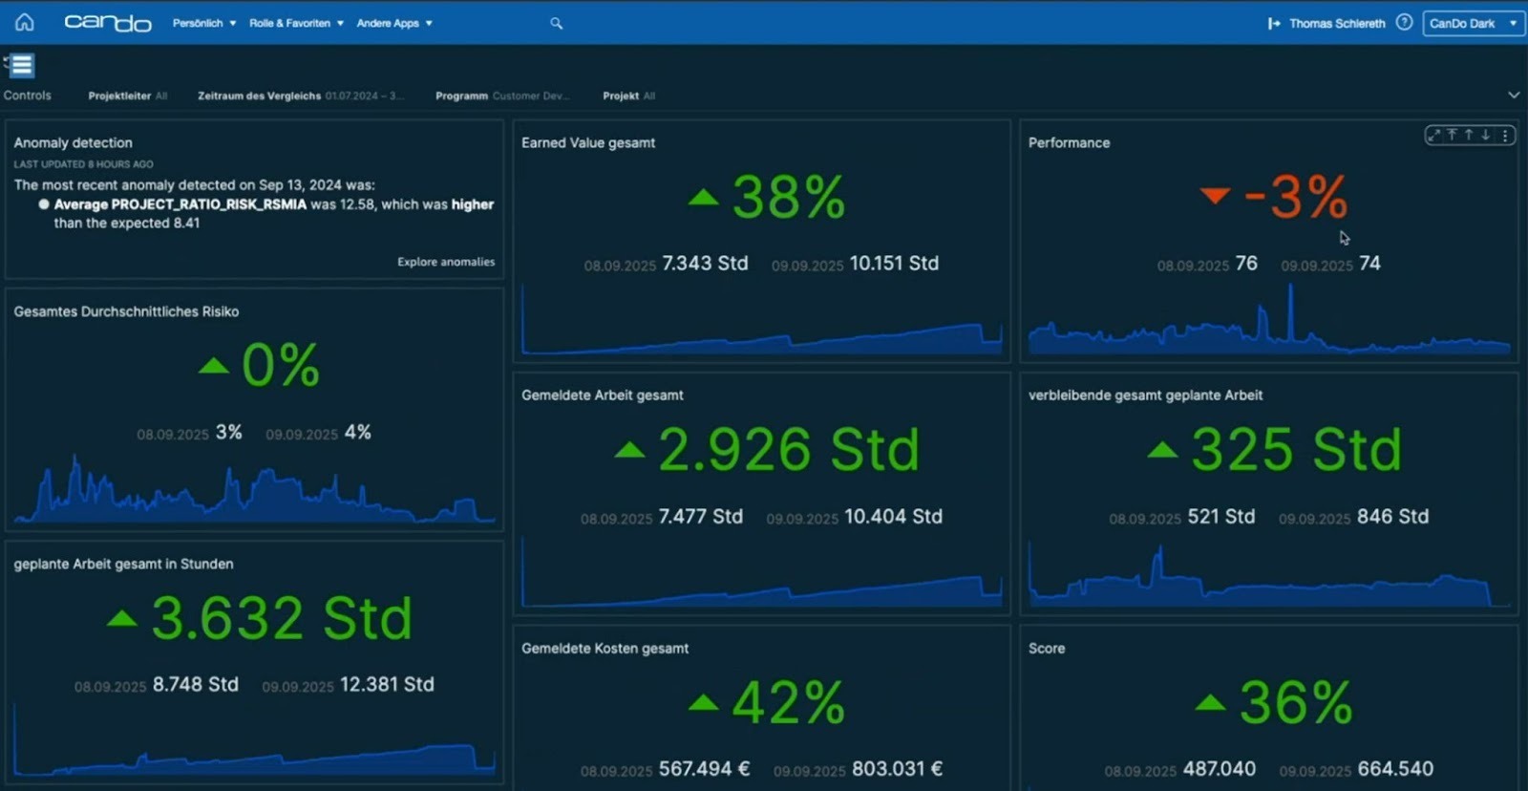
Task: Toggle the hamburger side menu icon
Action: point(21,65)
